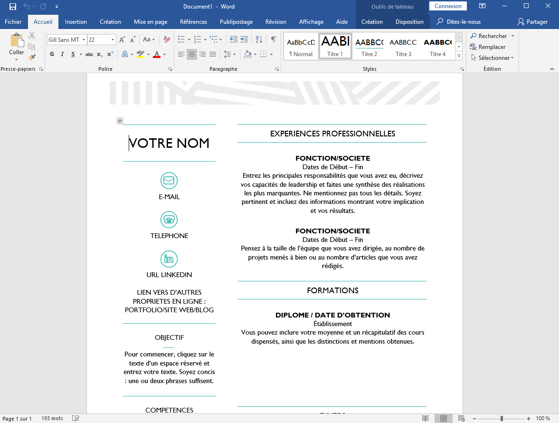Adjust the zoom slider in status bar
The image size is (559, 423).
[x=502, y=418]
